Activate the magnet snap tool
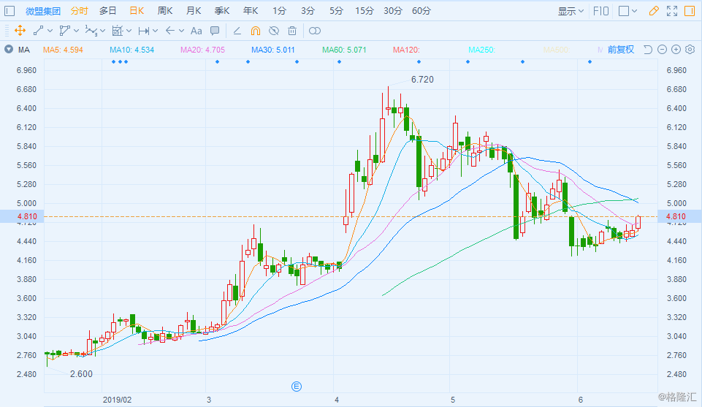The height and width of the screenshot is (407, 702). 255,31
